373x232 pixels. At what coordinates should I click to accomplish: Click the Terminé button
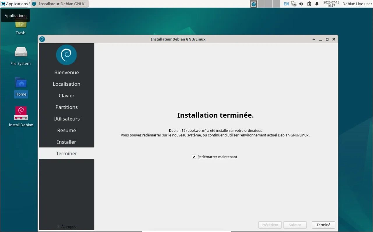coord(323,225)
